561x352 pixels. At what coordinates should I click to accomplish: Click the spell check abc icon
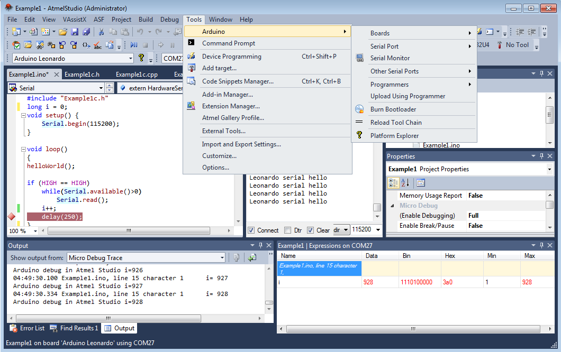coord(98,45)
